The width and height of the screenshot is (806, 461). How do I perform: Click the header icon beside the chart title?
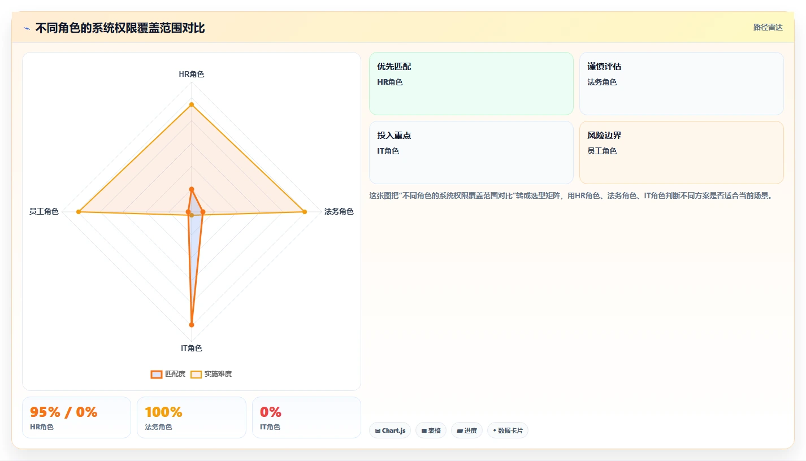click(27, 28)
